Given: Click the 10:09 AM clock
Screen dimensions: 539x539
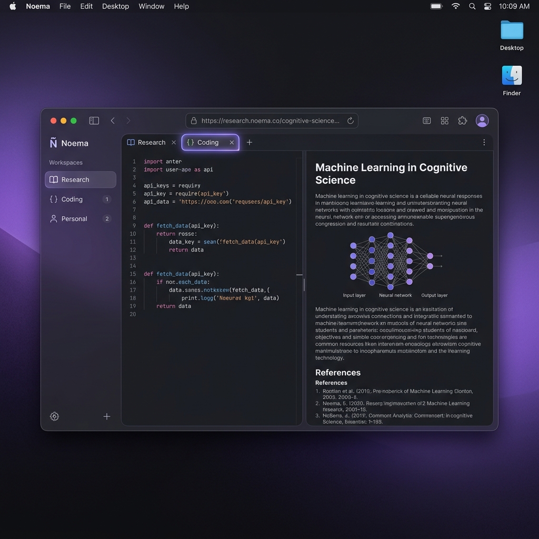Looking at the screenshot, I should tap(514, 6).
